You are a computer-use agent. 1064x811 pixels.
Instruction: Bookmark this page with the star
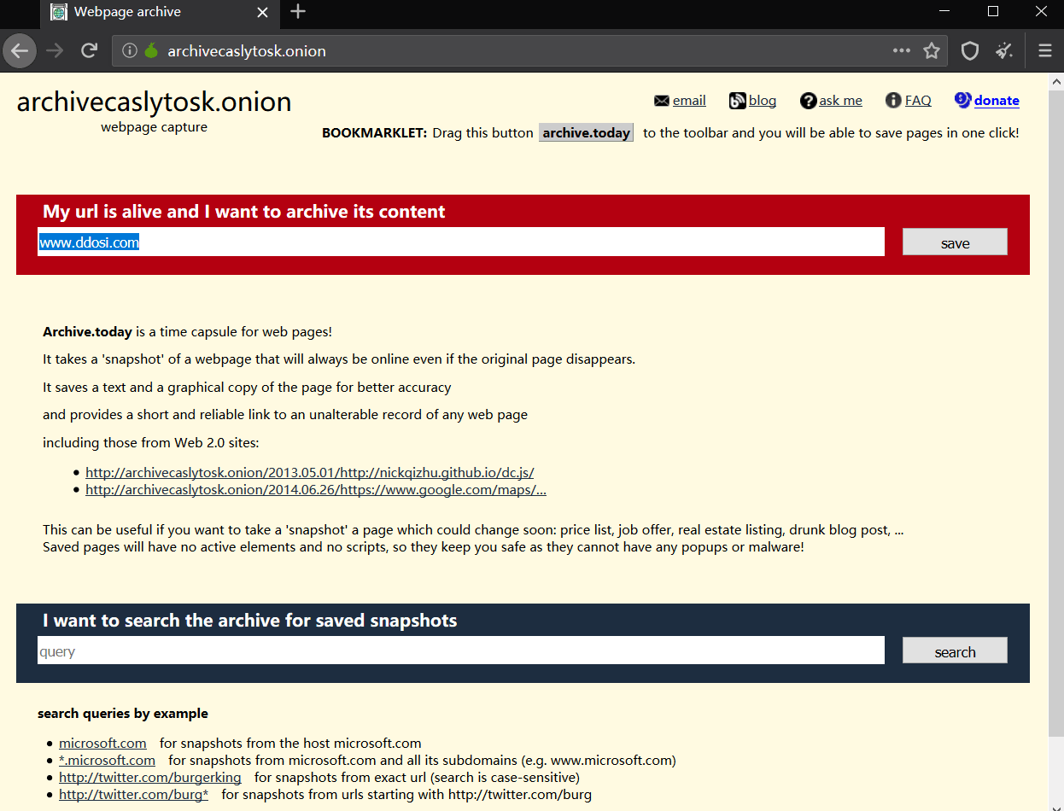932,51
